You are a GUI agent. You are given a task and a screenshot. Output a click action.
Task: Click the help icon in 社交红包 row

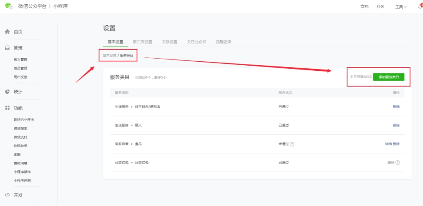pyautogui.click(x=397, y=163)
